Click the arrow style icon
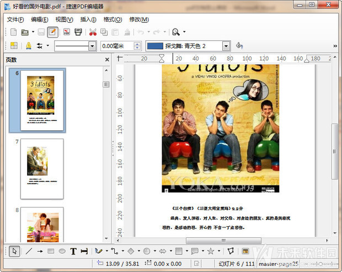342x272 pixels. (x=40, y=46)
